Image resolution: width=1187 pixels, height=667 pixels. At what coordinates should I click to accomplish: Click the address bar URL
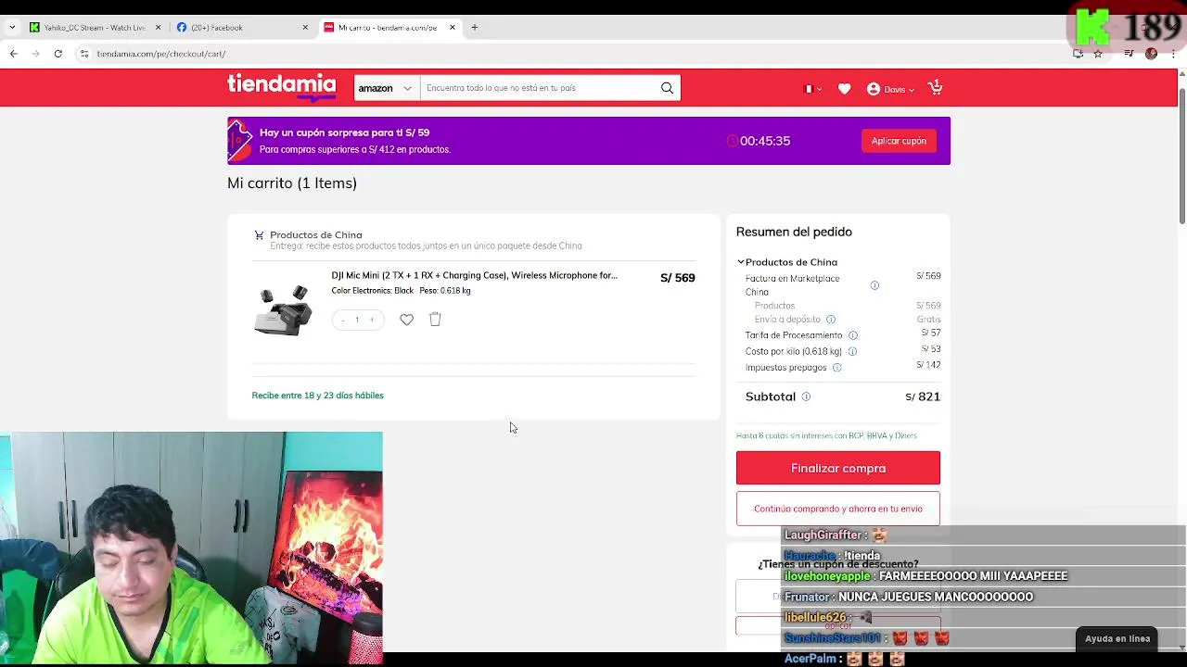161,54
